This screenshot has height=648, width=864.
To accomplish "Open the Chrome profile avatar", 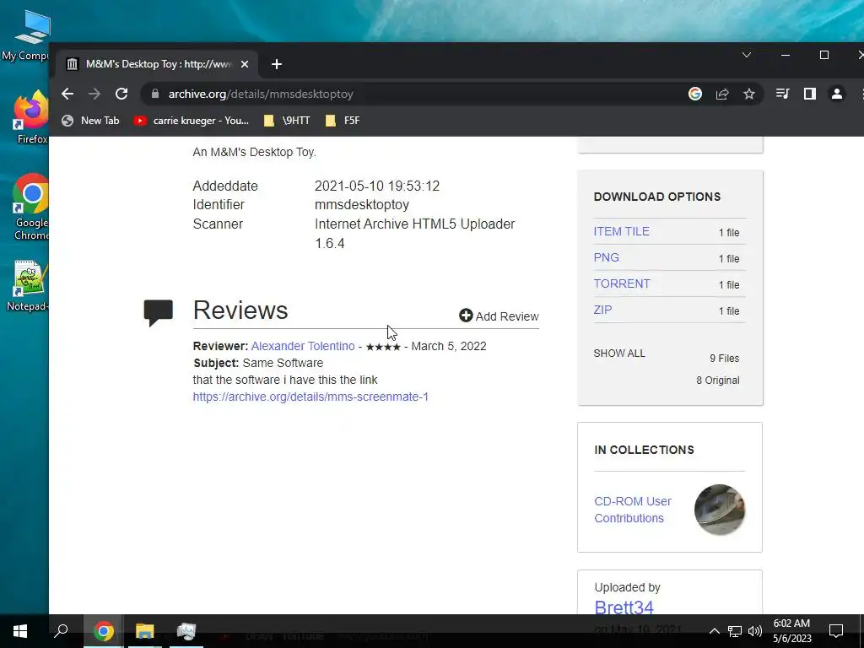I will click(836, 94).
